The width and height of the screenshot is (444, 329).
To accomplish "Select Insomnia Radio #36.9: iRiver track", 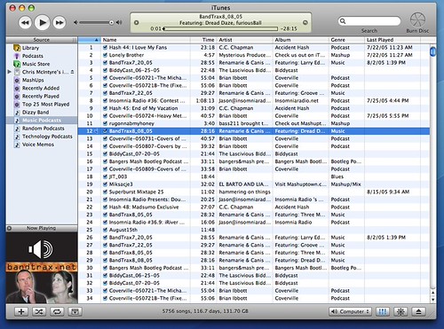I will point(254,223).
